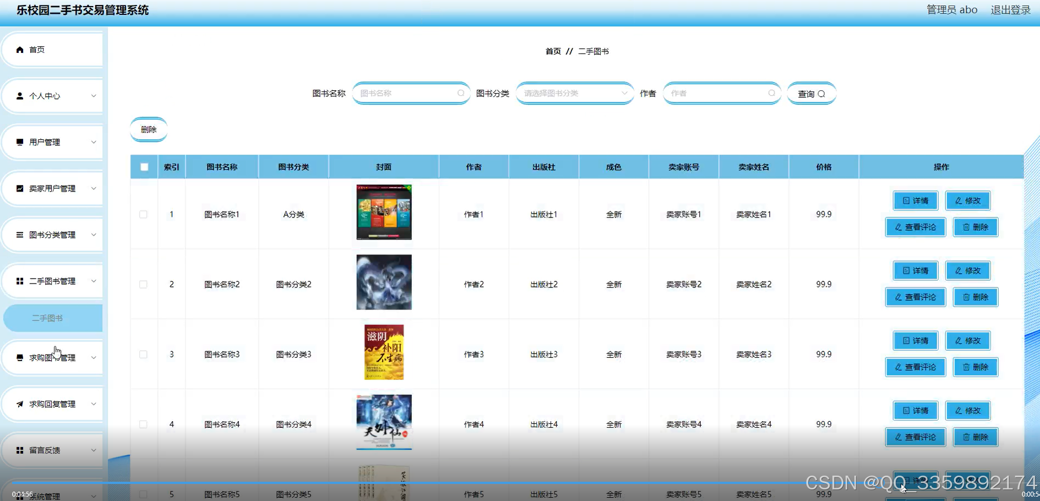Screen dimensions: 1040x501
Task: Toggle the select-all checkbox in table header
Action: point(144,166)
